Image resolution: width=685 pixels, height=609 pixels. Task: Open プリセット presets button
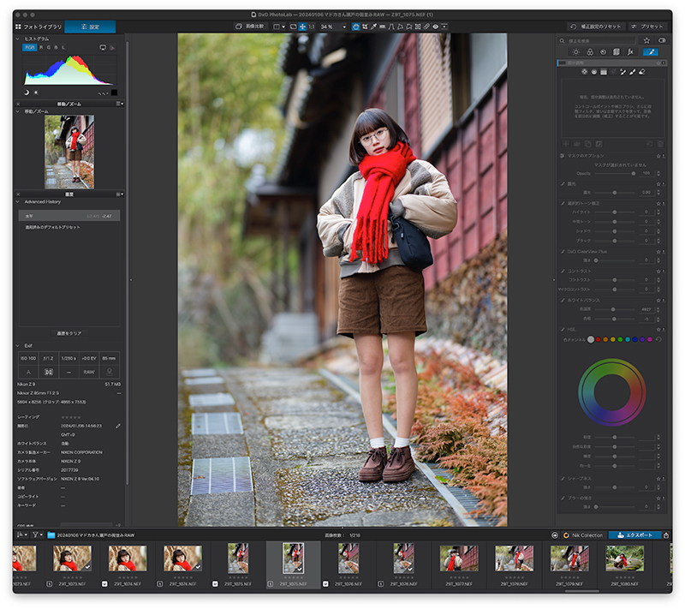pyautogui.click(x=647, y=27)
